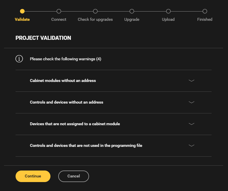Click the info icon beside the warnings message
The width and height of the screenshot is (228, 191).
pos(19,59)
